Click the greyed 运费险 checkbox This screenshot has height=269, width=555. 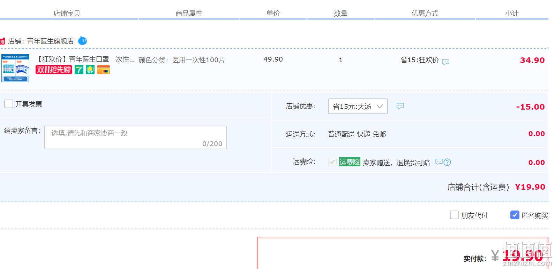332,162
